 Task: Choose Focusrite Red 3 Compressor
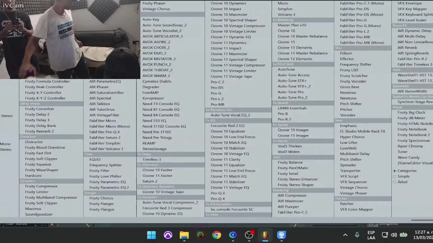[167, 208]
